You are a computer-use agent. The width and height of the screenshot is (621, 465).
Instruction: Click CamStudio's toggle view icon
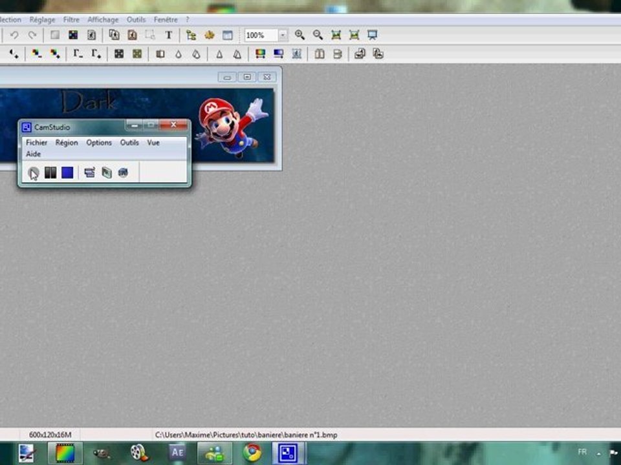pyautogui.click(x=89, y=172)
